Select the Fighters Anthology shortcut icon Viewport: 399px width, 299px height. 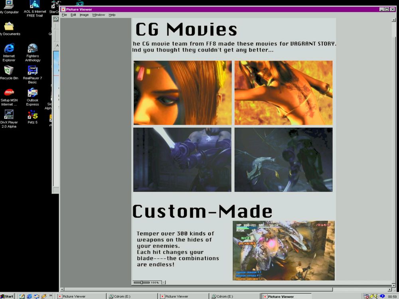point(33,53)
